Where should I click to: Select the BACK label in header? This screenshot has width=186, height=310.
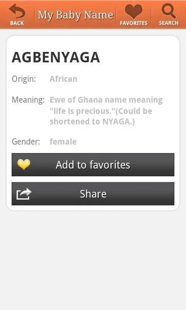click(17, 23)
